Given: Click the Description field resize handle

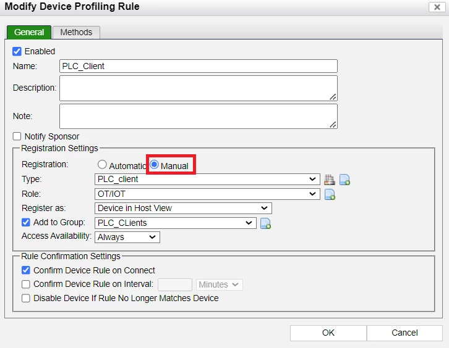Looking at the screenshot, I should pos(333,97).
